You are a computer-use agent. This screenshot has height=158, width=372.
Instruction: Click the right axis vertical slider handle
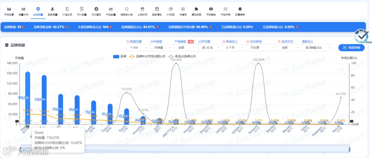coord(352,121)
